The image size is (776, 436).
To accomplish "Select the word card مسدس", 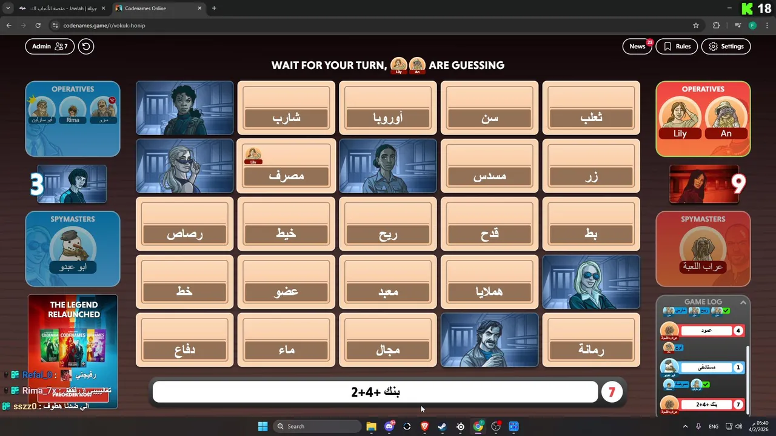I will [489, 166].
